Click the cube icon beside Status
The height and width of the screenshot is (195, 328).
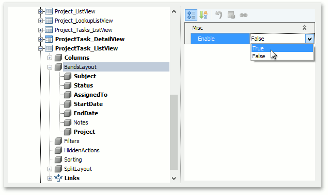tap(68, 85)
